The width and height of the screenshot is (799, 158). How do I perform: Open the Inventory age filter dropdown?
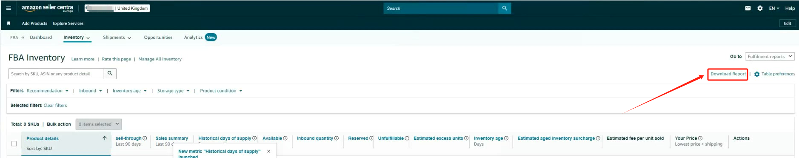[x=129, y=91]
